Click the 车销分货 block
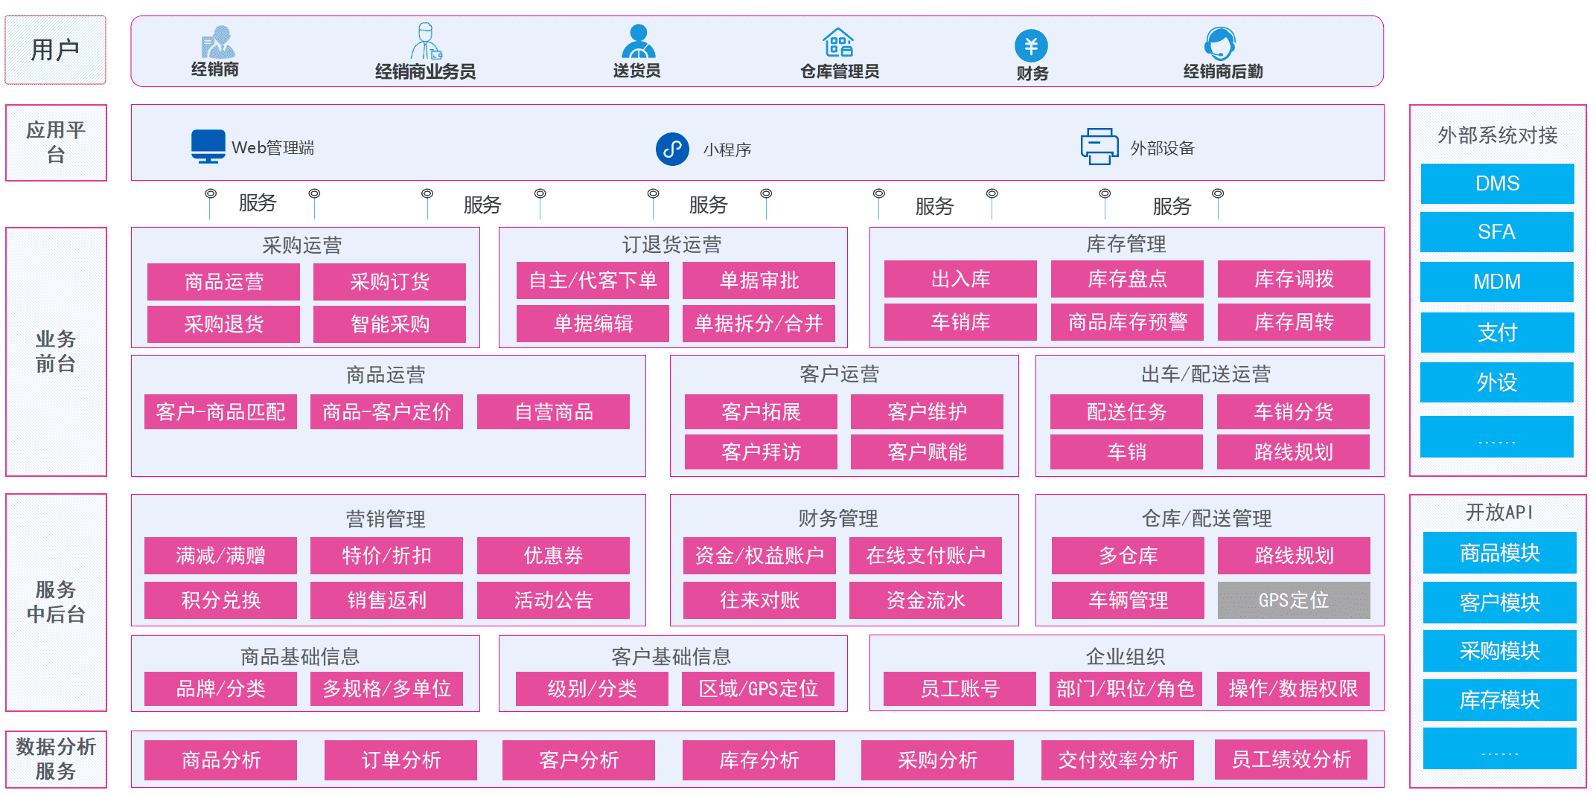Screen dimensions: 1596x796 click(x=1293, y=412)
